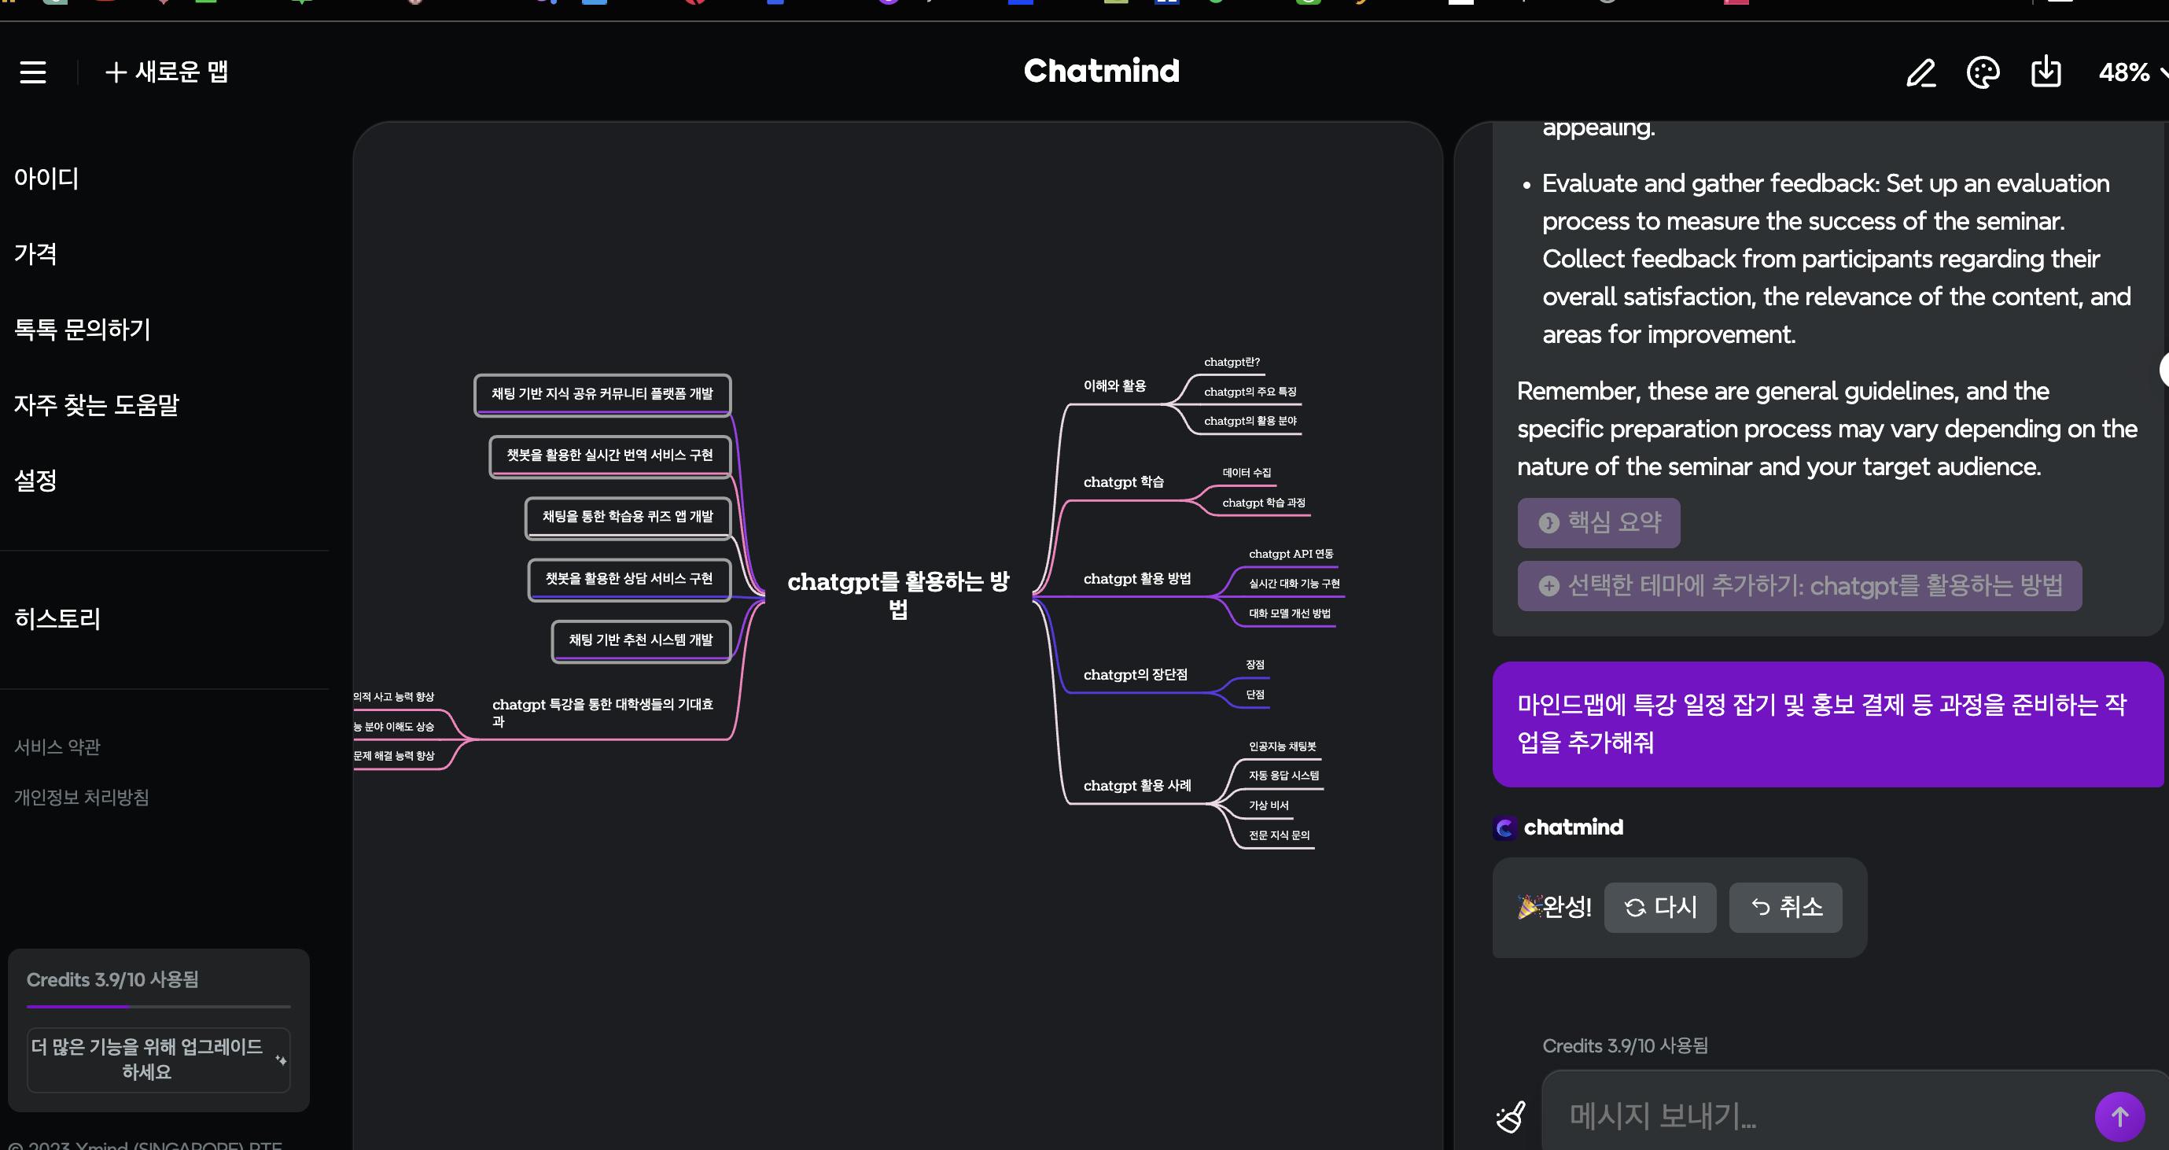Image resolution: width=2169 pixels, height=1150 pixels.
Task: Click the 다시 retry button
Action: 1659,908
